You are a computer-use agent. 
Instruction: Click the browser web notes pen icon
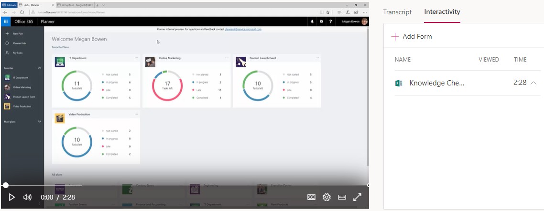pos(348,12)
